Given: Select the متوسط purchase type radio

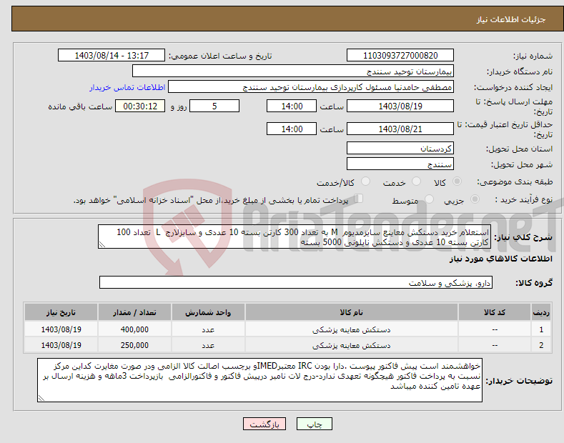Looking at the screenshot, I should point(429,199).
